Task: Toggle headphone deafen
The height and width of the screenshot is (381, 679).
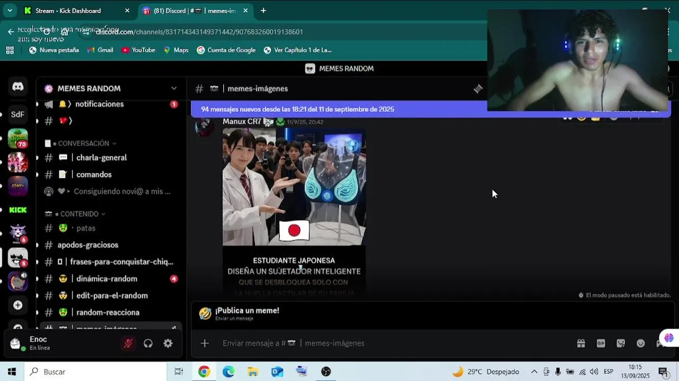Action: click(x=148, y=343)
